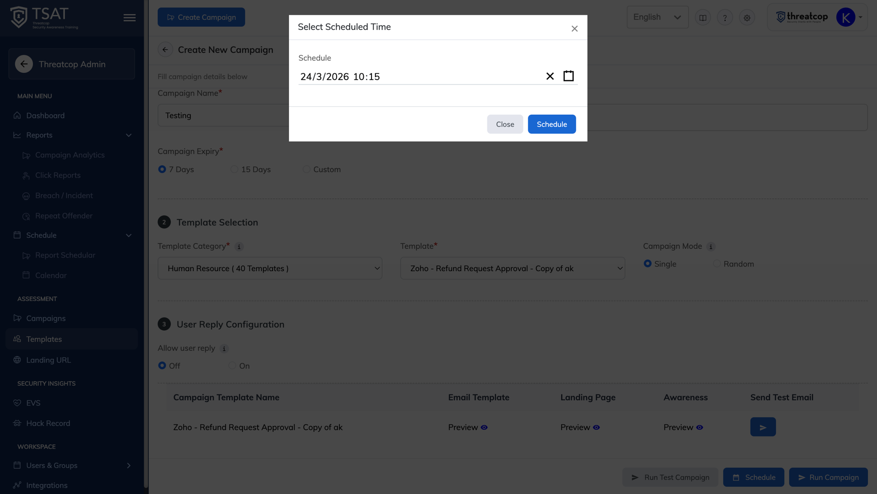Open the Template Category dropdown
The width and height of the screenshot is (877, 494).
click(x=270, y=268)
